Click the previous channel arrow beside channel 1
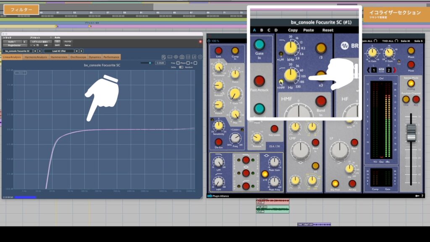The width and height of the screenshot is (430, 242). pyautogui.click(x=368, y=70)
